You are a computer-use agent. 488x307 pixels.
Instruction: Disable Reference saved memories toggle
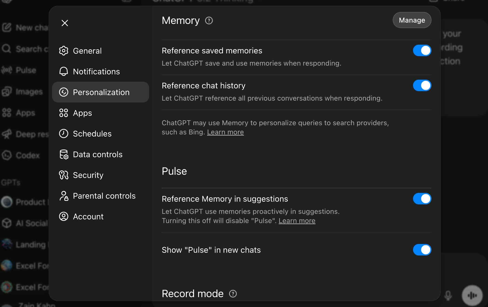(422, 51)
